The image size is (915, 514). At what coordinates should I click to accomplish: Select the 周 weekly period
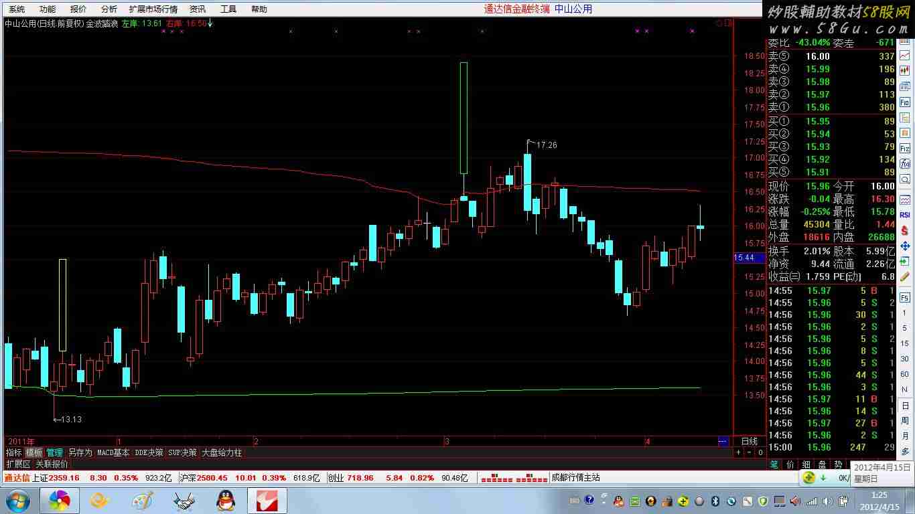pos(905,420)
